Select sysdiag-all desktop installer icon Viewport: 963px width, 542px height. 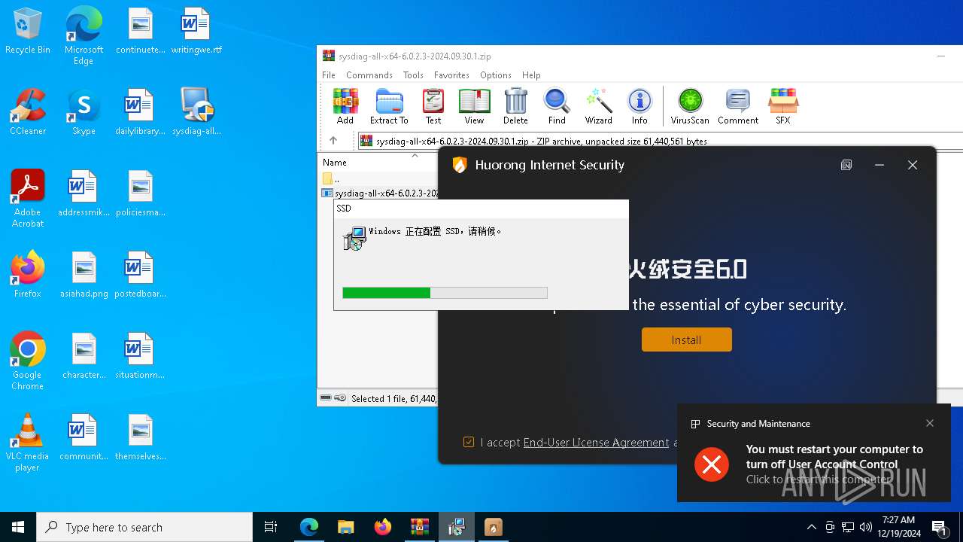196,112
